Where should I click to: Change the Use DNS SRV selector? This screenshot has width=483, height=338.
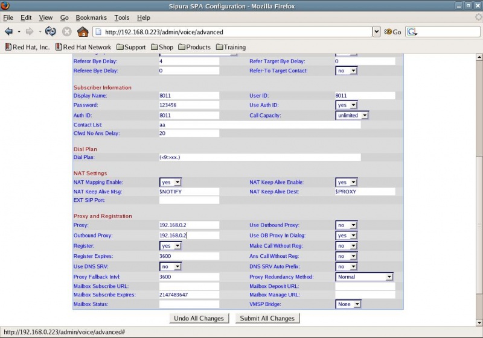tap(170, 266)
